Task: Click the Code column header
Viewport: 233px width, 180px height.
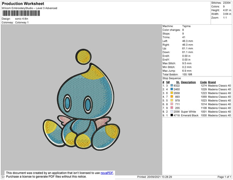Action: click(203, 82)
